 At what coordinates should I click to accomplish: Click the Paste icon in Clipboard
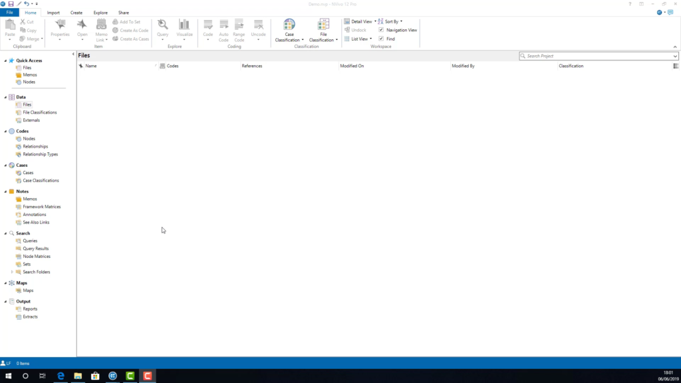(x=10, y=26)
